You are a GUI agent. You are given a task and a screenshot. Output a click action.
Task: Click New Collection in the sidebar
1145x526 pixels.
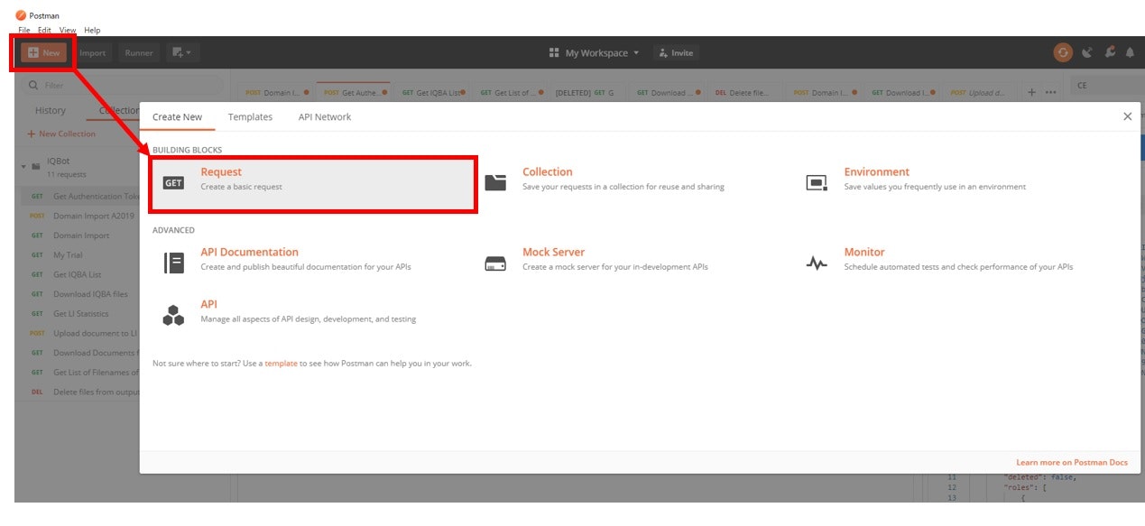tap(61, 134)
